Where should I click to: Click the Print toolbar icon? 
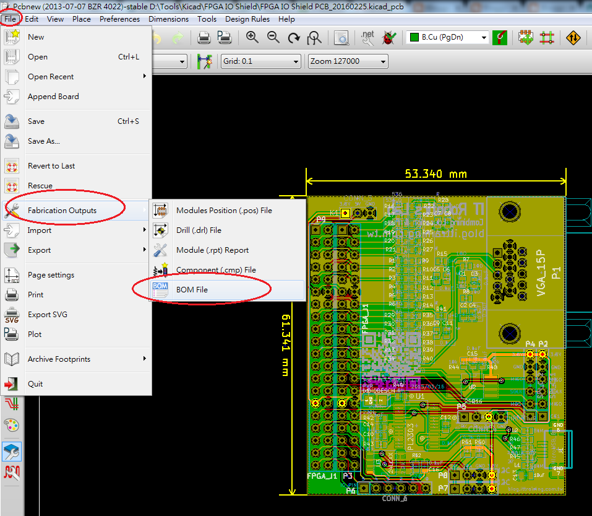tap(204, 37)
